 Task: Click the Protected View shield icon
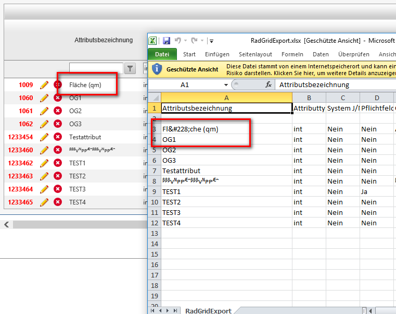point(157,69)
